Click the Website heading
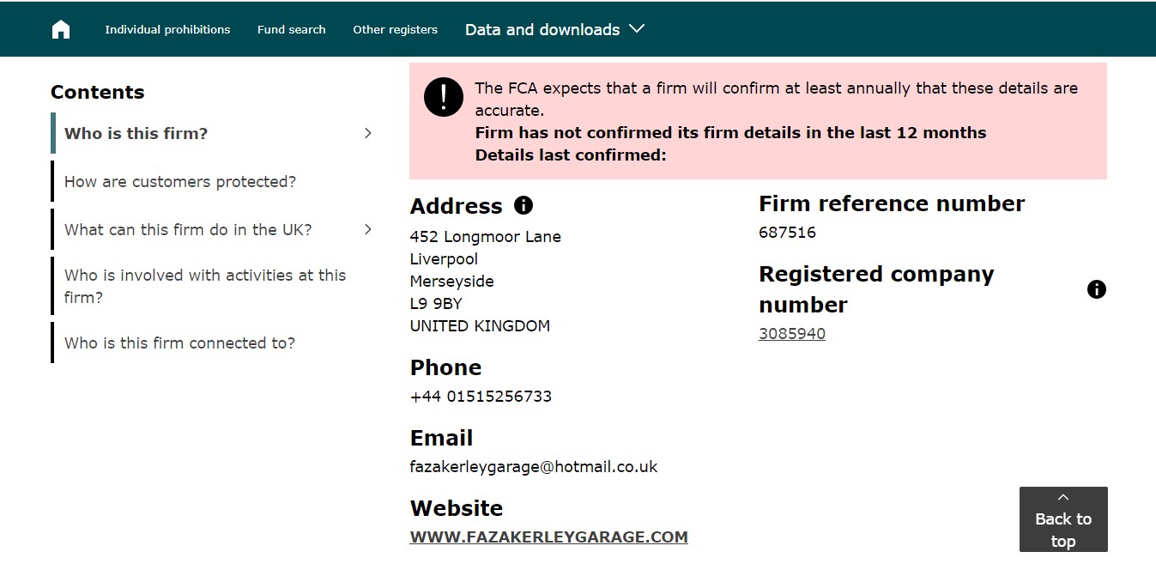Image resolution: width=1156 pixels, height=564 pixels. (457, 507)
